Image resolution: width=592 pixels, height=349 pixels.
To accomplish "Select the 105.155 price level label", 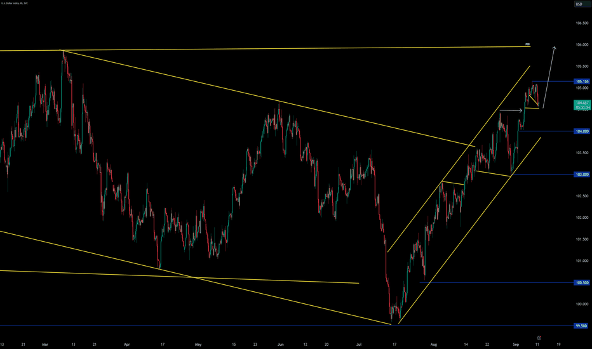I will coord(582,81).
